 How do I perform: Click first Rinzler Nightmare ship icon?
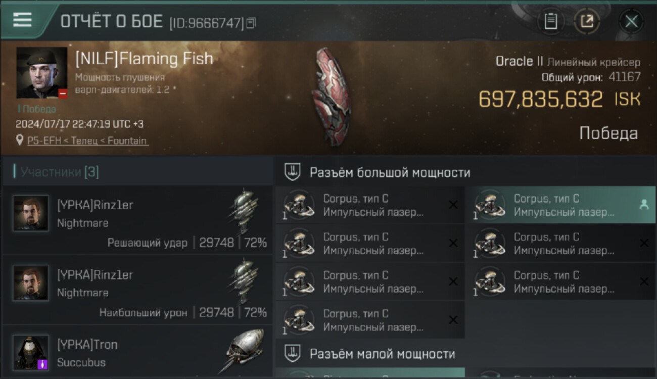point(245,212)
